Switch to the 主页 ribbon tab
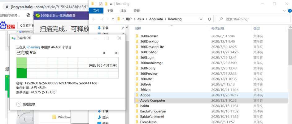This screenshot has height=124, width=292. 110,11
